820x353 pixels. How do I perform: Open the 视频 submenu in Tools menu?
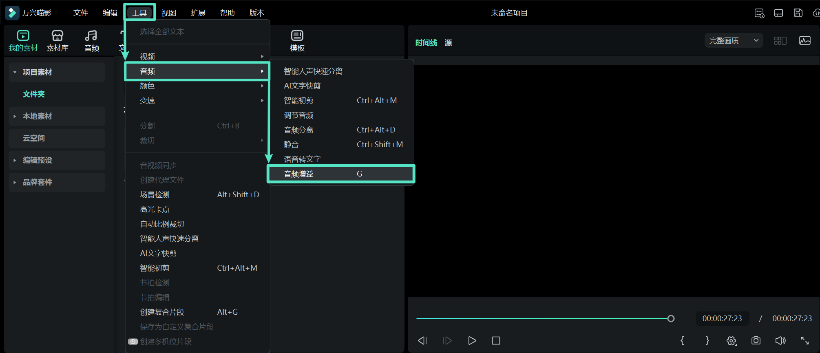(197, 57)
